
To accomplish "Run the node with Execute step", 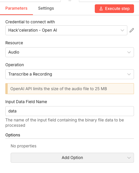I will tap(114, 9).
